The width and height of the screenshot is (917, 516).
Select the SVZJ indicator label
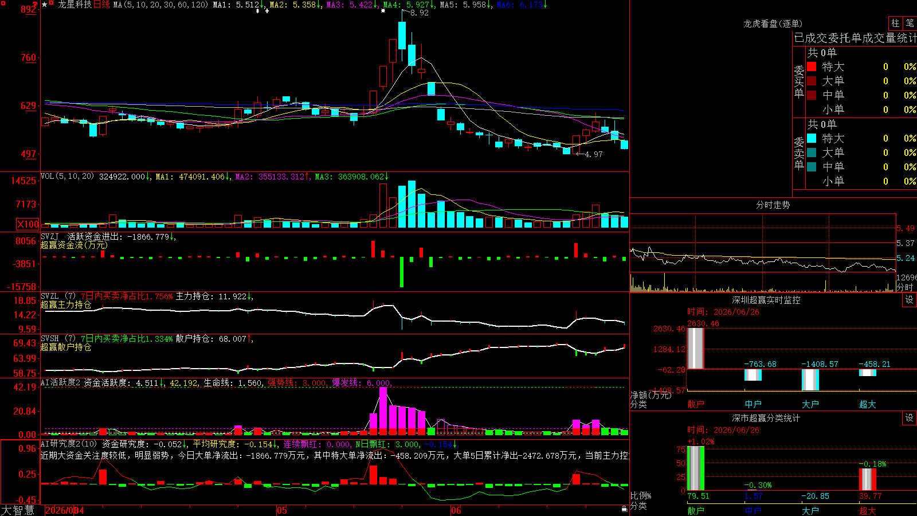pyautogui.click(x=50, y=236)
